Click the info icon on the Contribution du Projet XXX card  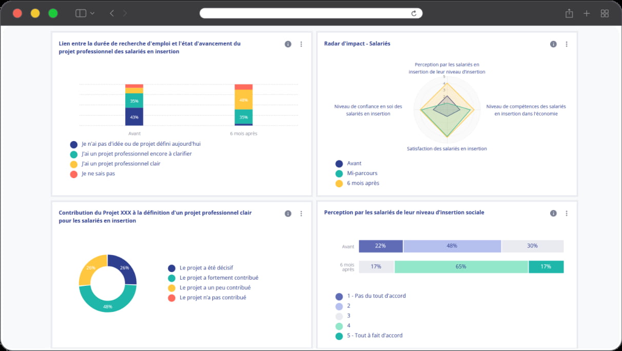coord(288,213)
